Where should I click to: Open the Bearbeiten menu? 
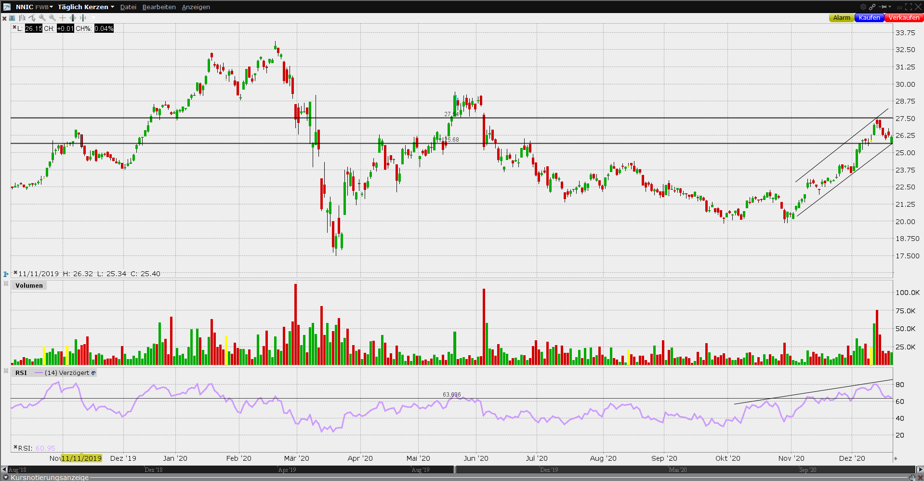[159, 7]
